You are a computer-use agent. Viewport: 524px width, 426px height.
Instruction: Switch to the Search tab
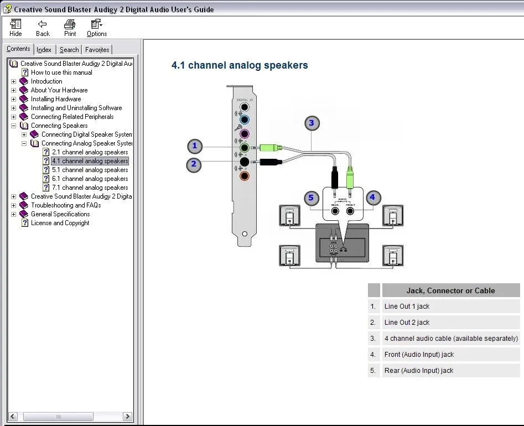[x=69, y=49]
